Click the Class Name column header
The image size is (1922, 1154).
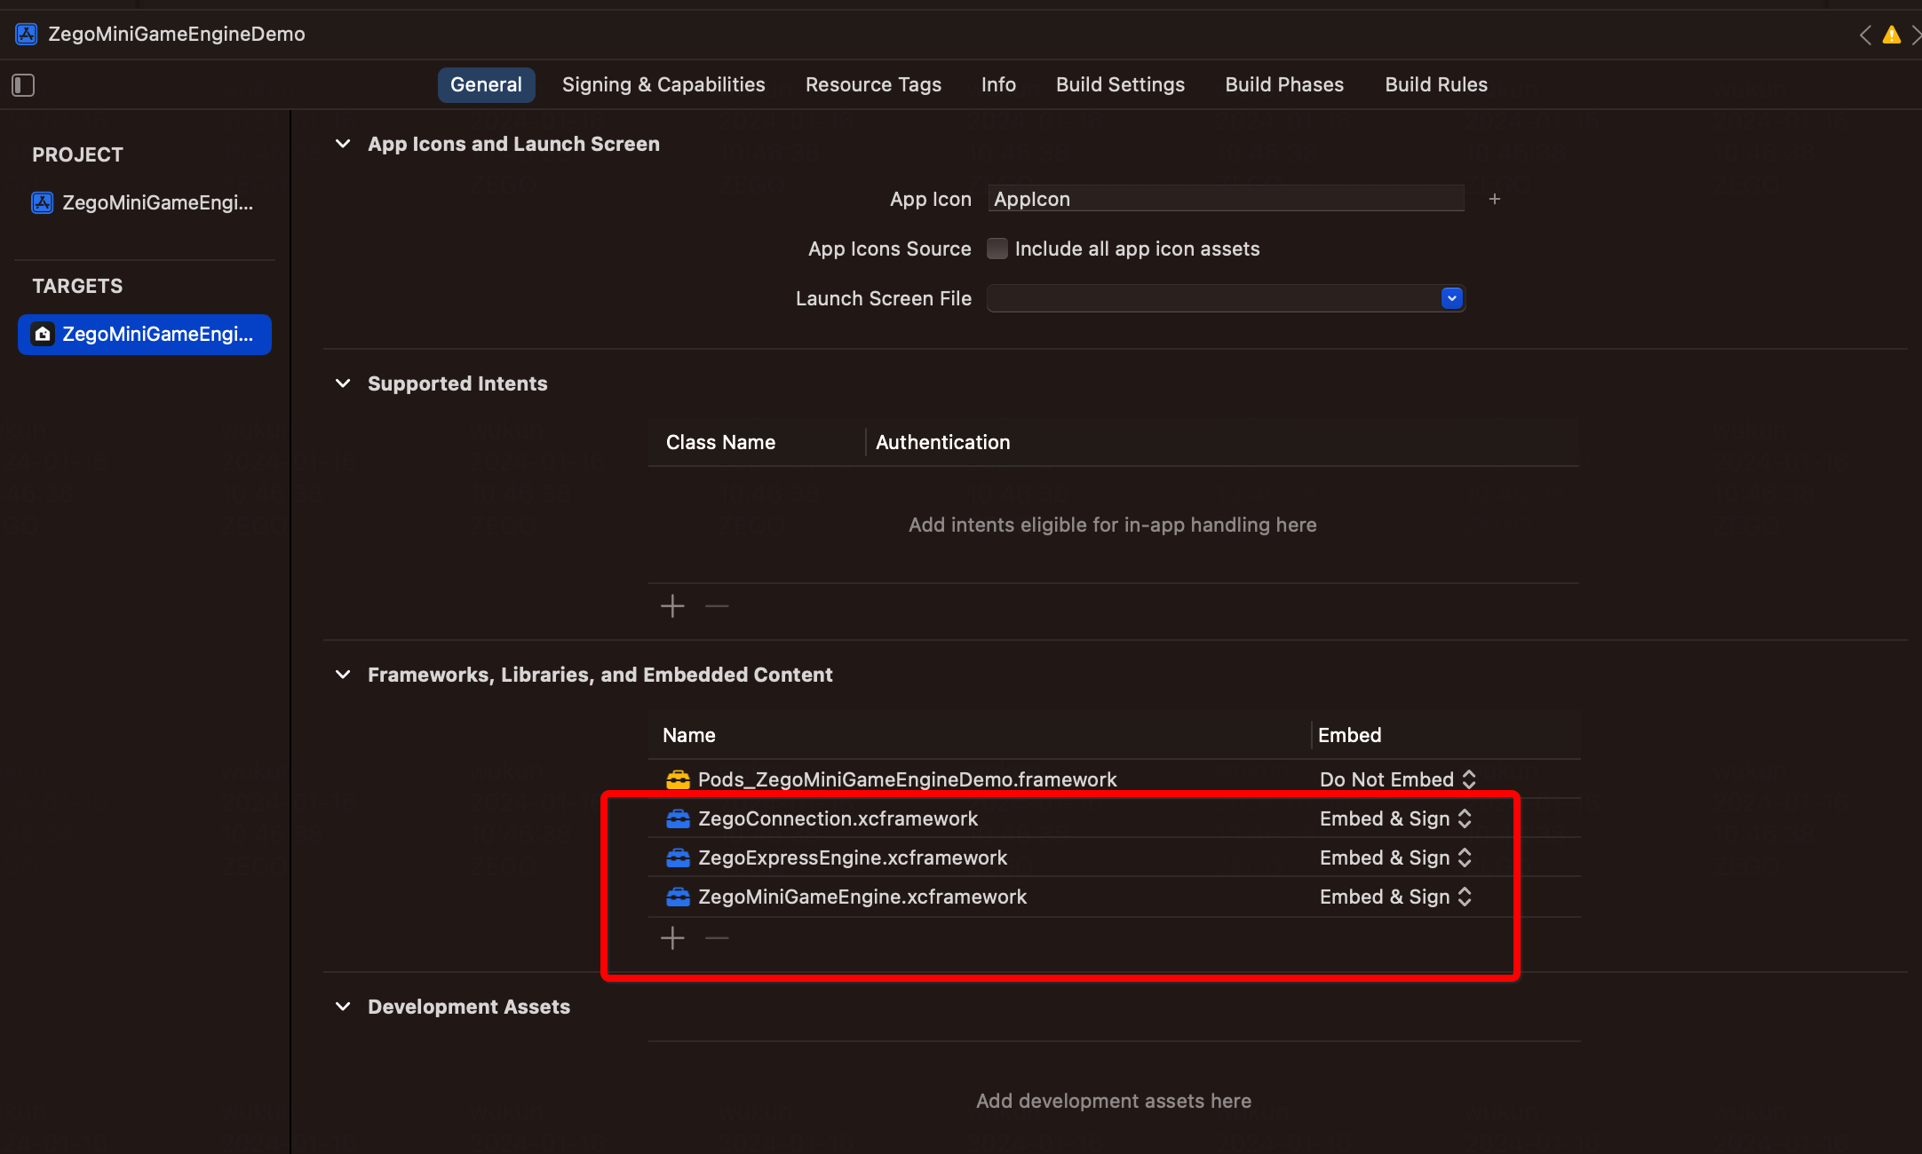[720, 442]
